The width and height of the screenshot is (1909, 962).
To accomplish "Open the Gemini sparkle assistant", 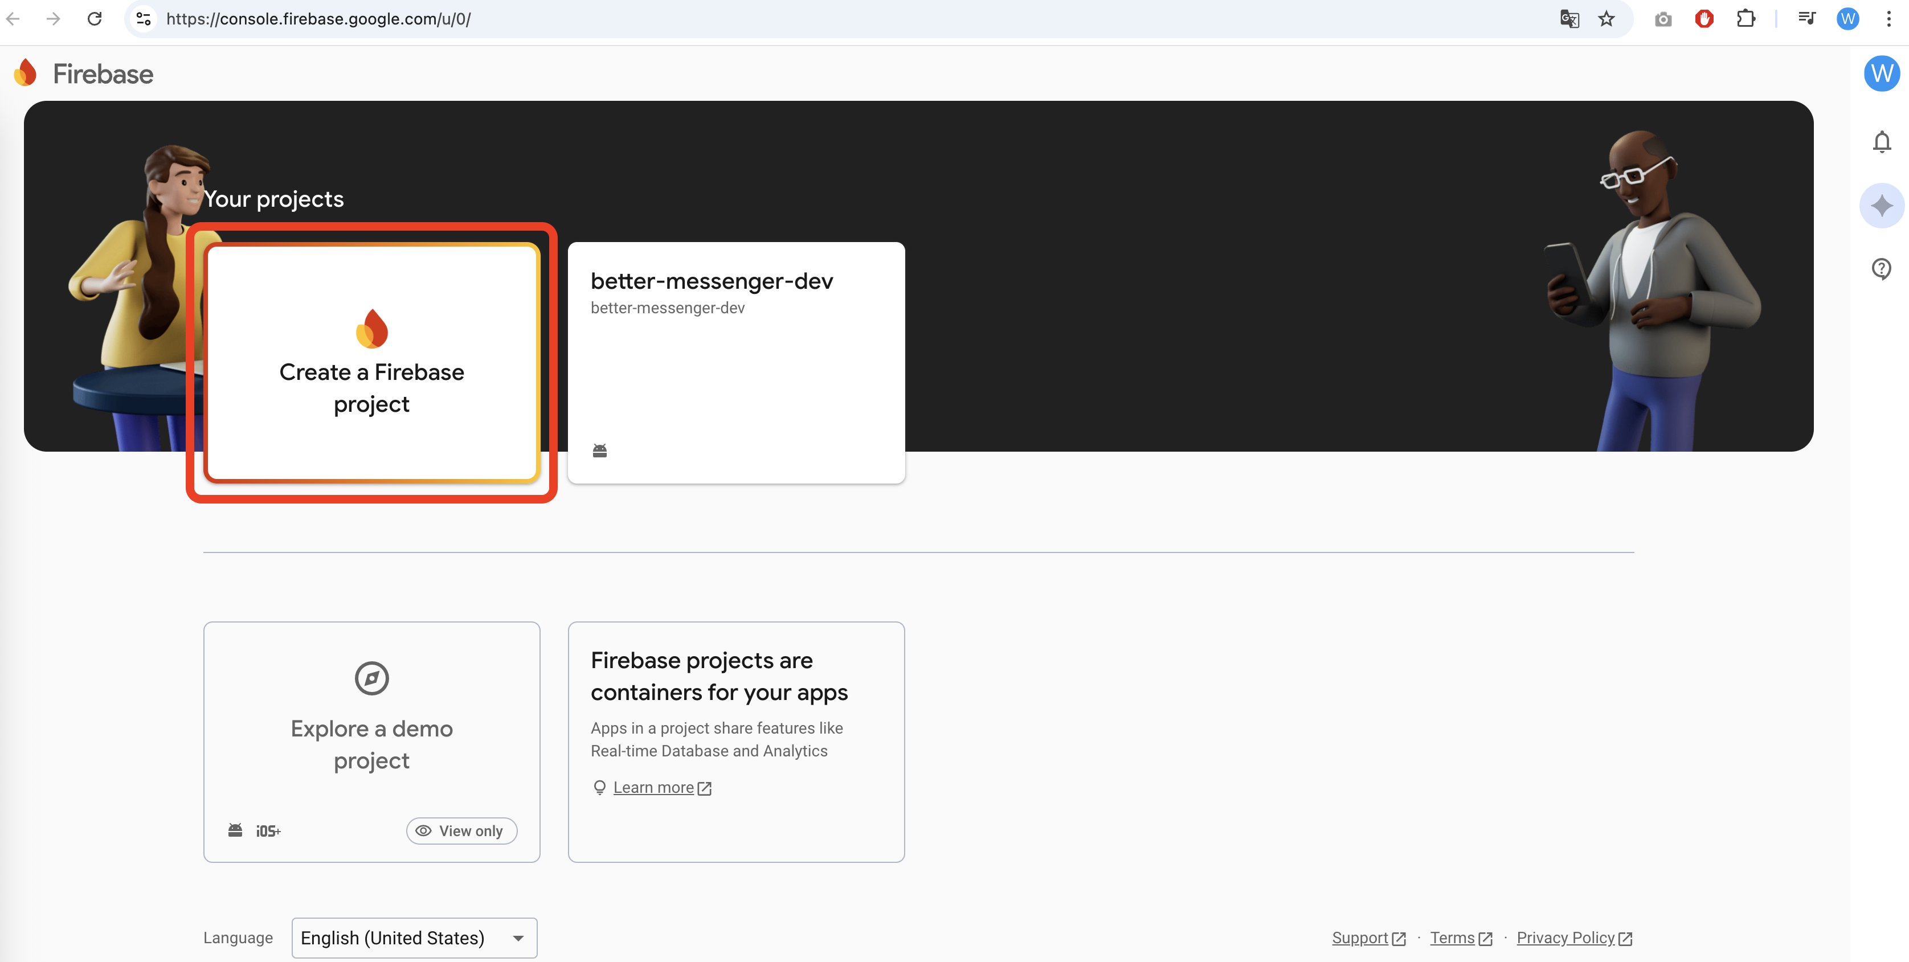I will [x=1882, y=205].
